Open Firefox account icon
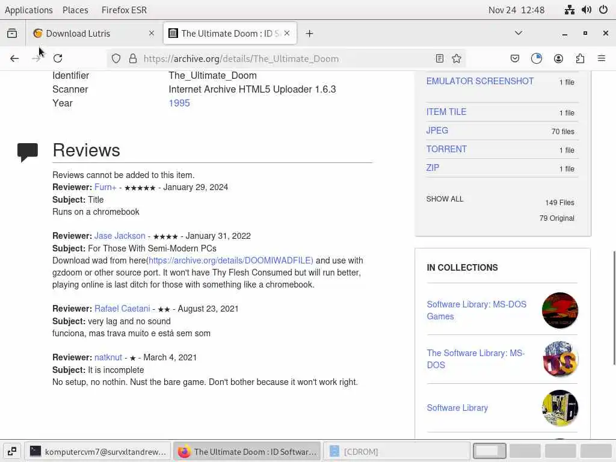This screenshot has height=462, width=616. click(558, 58)
